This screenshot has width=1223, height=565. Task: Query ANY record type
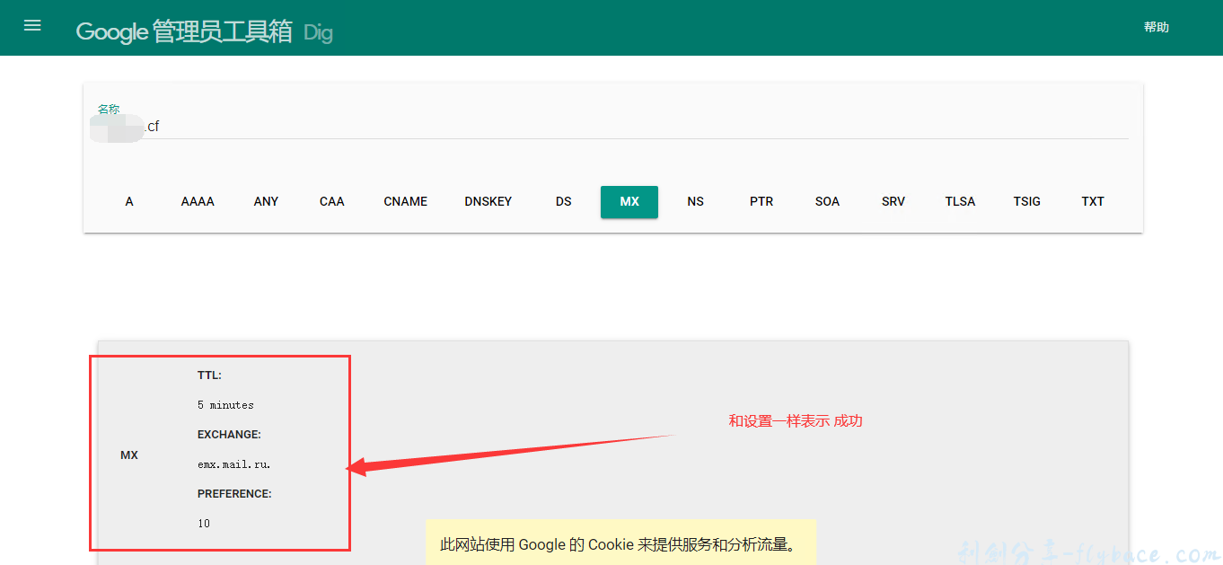pyautogui.click(x=266, y=201)
